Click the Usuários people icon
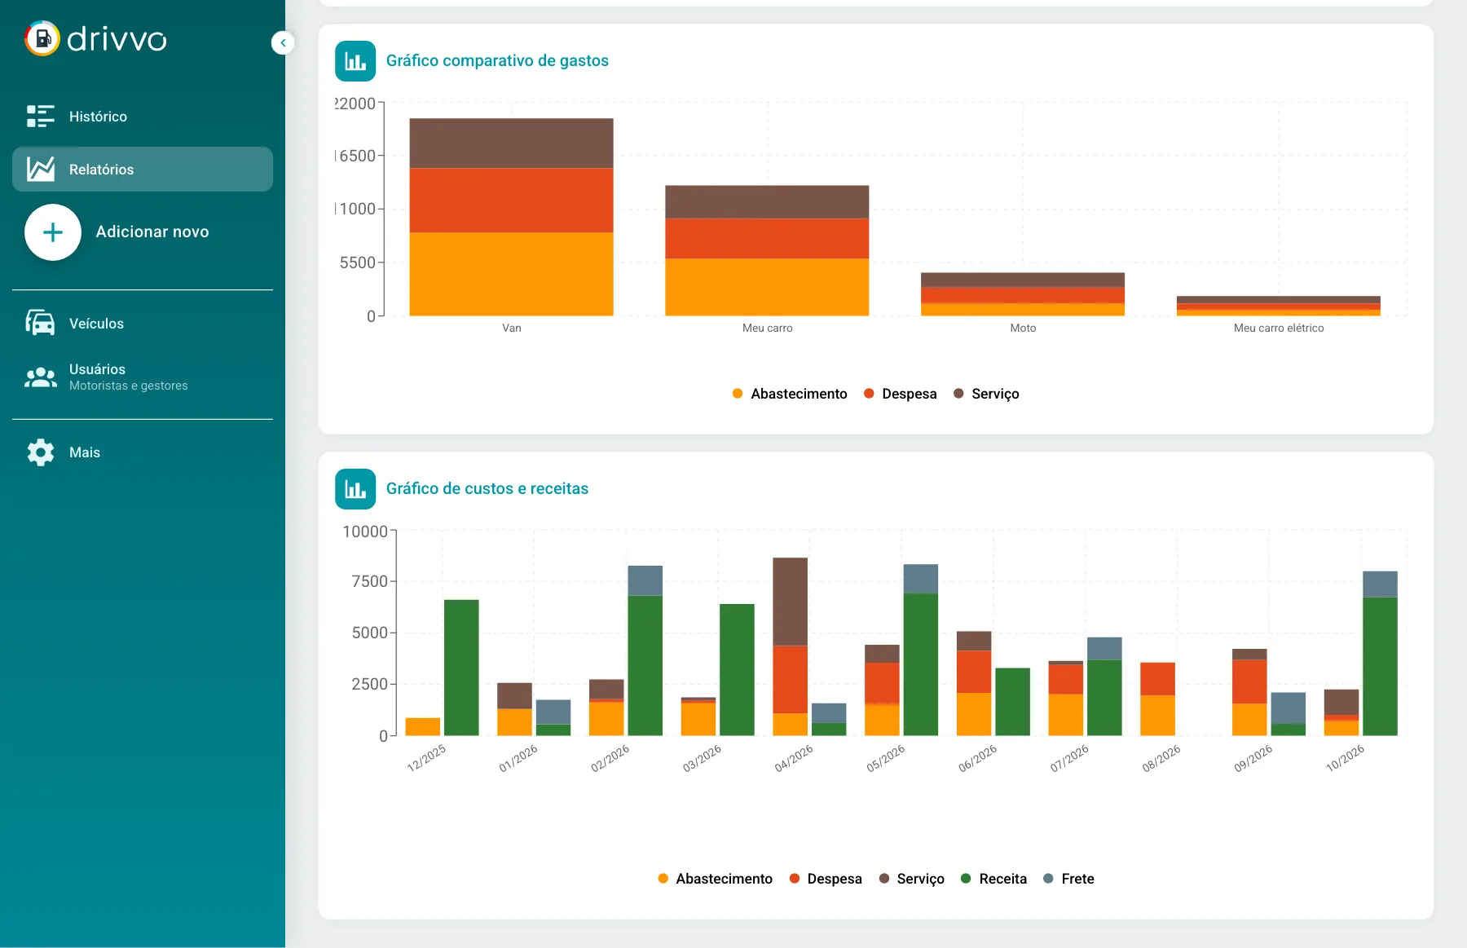Screen dimensions: 1467x948 click(x=40, y=377)
